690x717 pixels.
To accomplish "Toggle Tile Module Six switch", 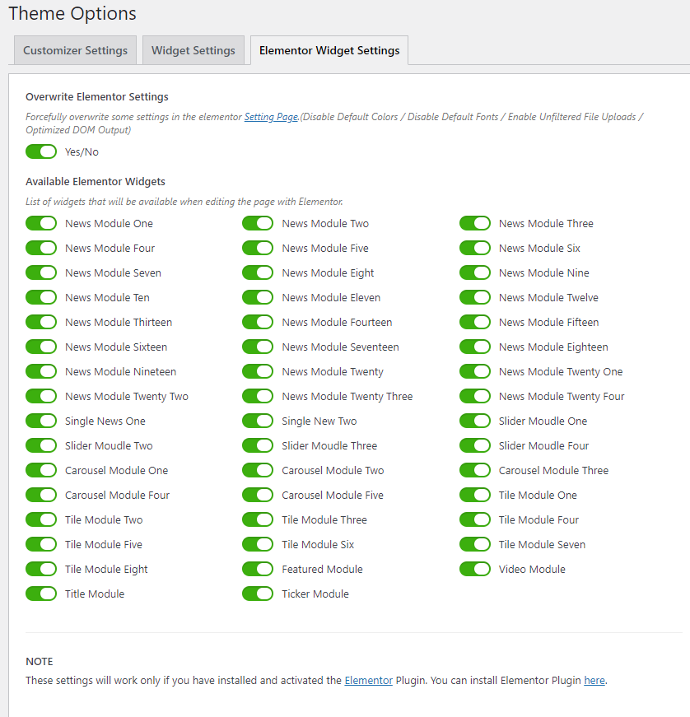I will coord(258,544).
